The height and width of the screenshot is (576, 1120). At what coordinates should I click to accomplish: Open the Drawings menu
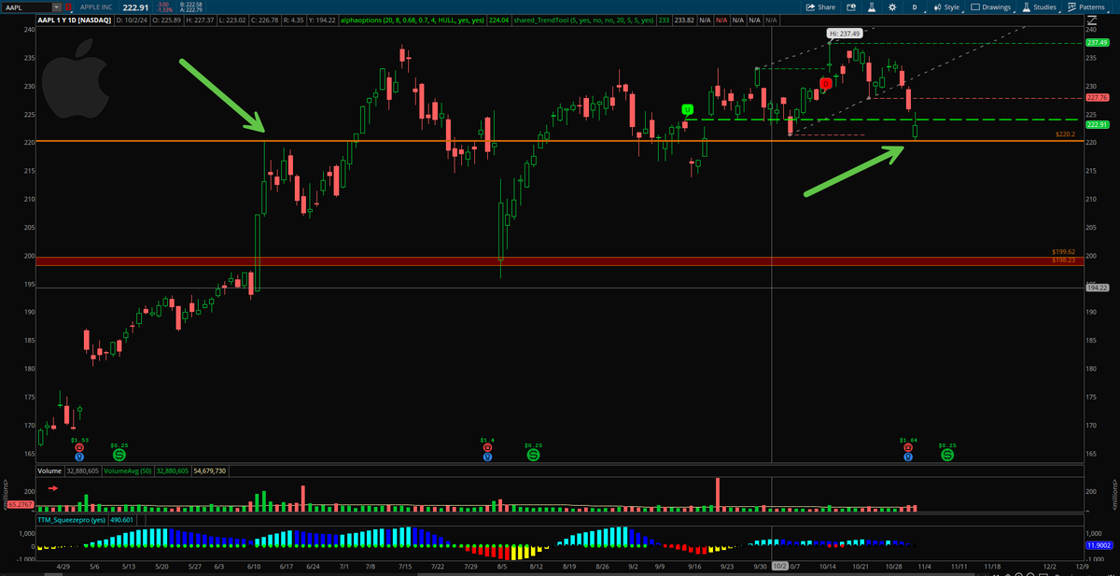[x=993, y=7]
